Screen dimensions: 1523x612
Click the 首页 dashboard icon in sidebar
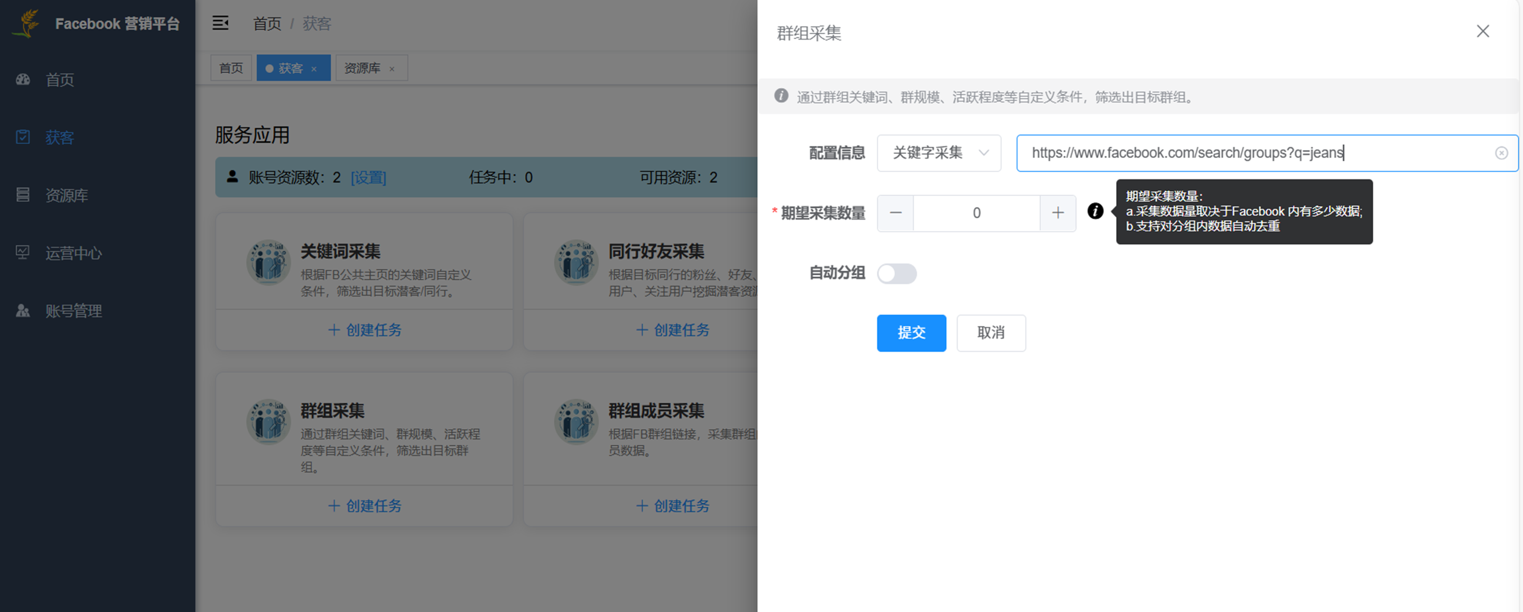[23, 79]
